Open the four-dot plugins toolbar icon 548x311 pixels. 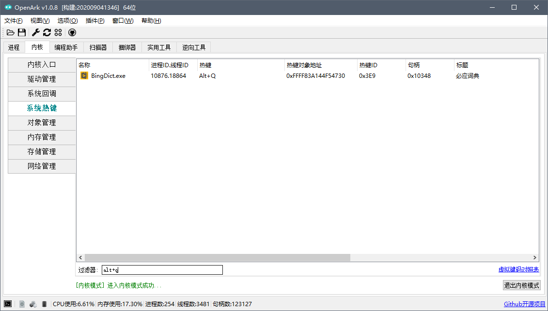tap(58, 32)
